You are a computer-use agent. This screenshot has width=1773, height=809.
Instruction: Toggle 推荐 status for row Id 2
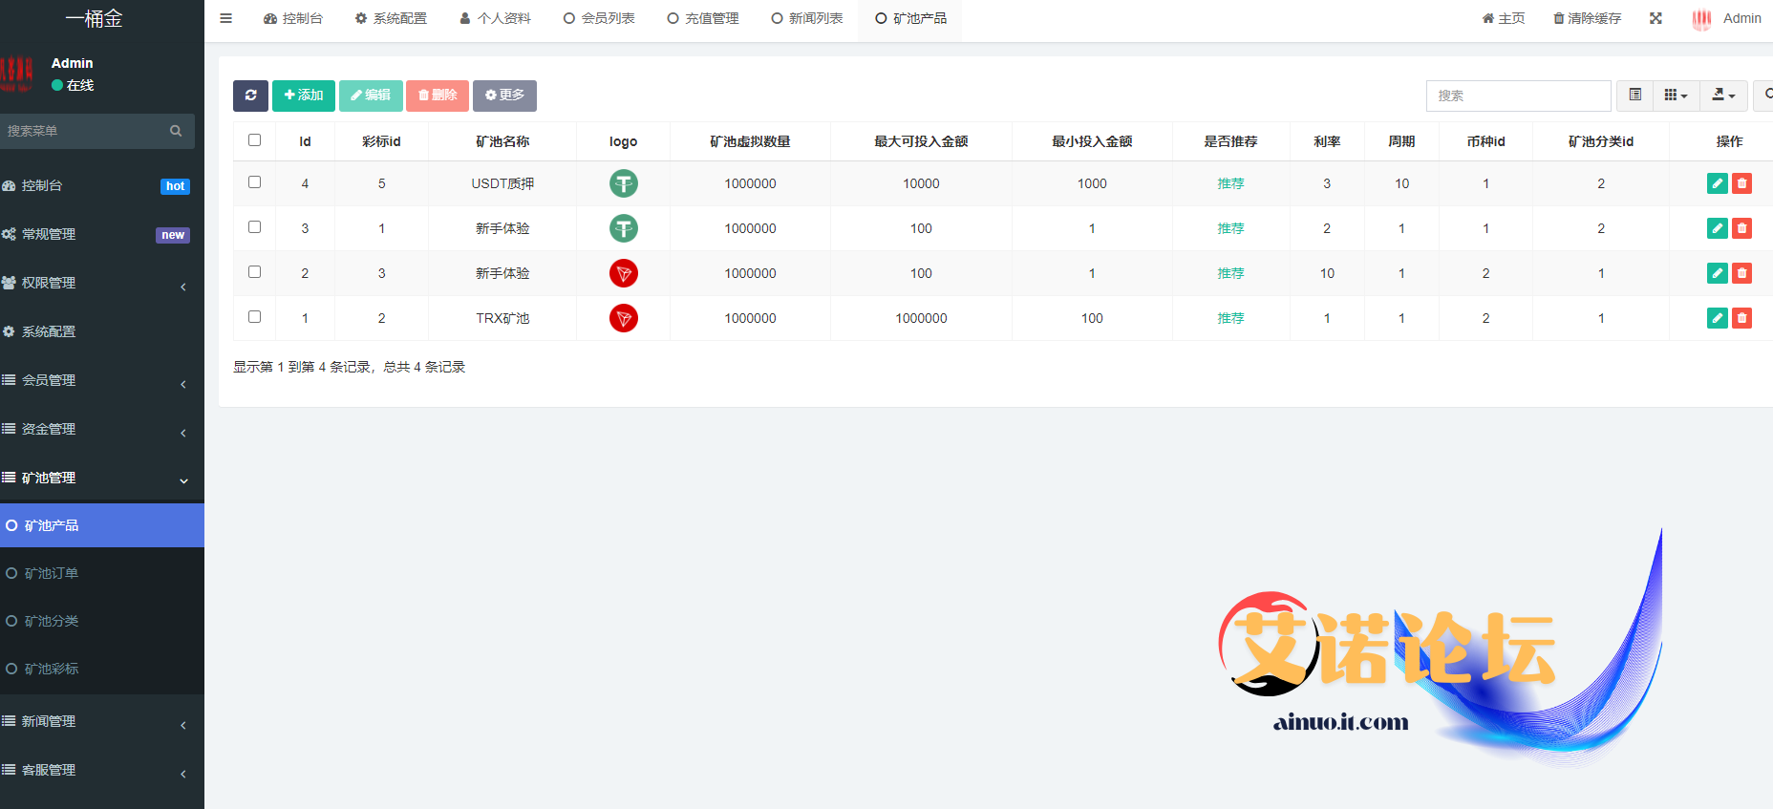(x=1230, y=273)
